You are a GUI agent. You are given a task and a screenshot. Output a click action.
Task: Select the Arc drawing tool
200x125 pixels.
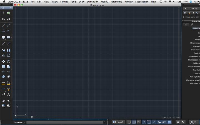(9, 26)
